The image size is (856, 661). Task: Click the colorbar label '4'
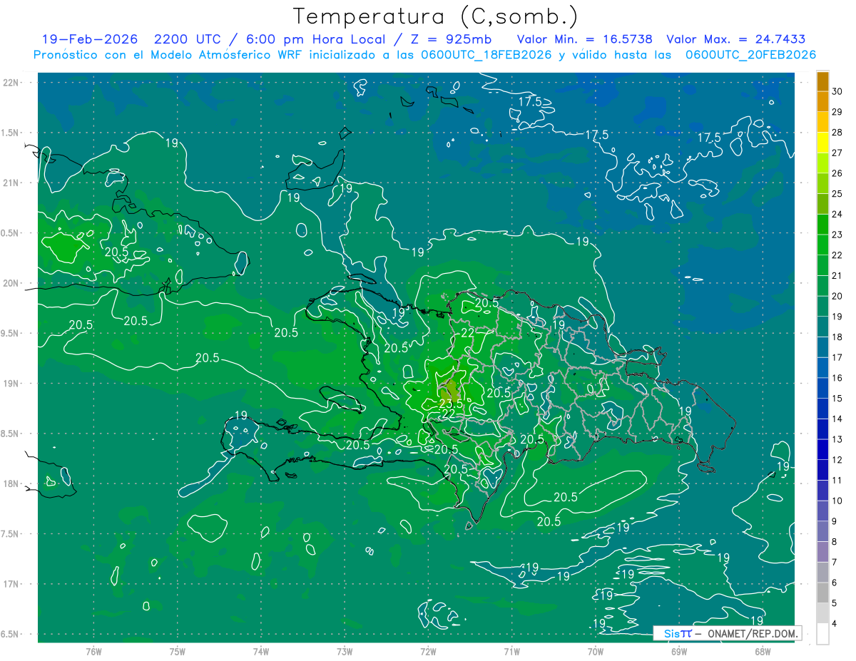[835, 623]
